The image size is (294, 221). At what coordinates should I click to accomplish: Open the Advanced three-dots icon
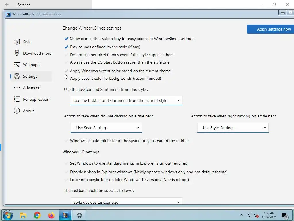pyautogui.click(x=17, y=88)
